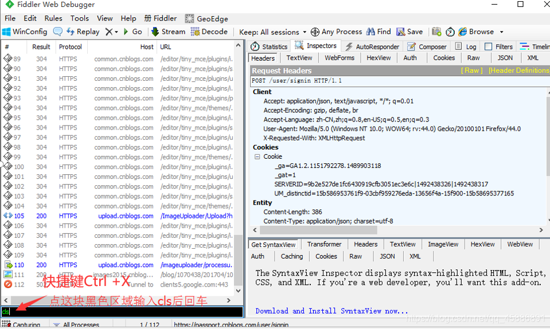The height and width of the screenshot is (329, 550).
Task: Sort sessions by the URL column header
Action: coord(196,46)
